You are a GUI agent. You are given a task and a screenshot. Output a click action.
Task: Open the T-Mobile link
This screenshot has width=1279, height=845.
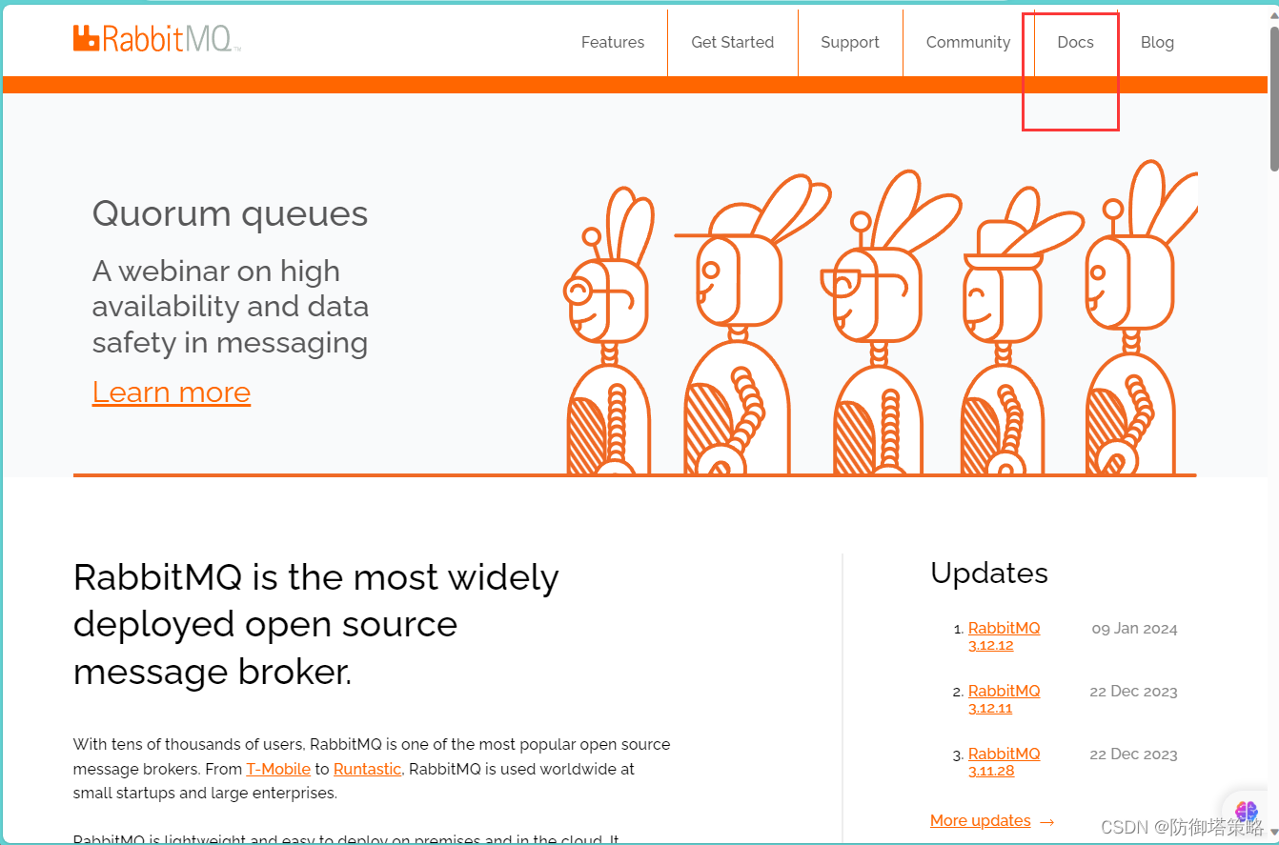278,769
